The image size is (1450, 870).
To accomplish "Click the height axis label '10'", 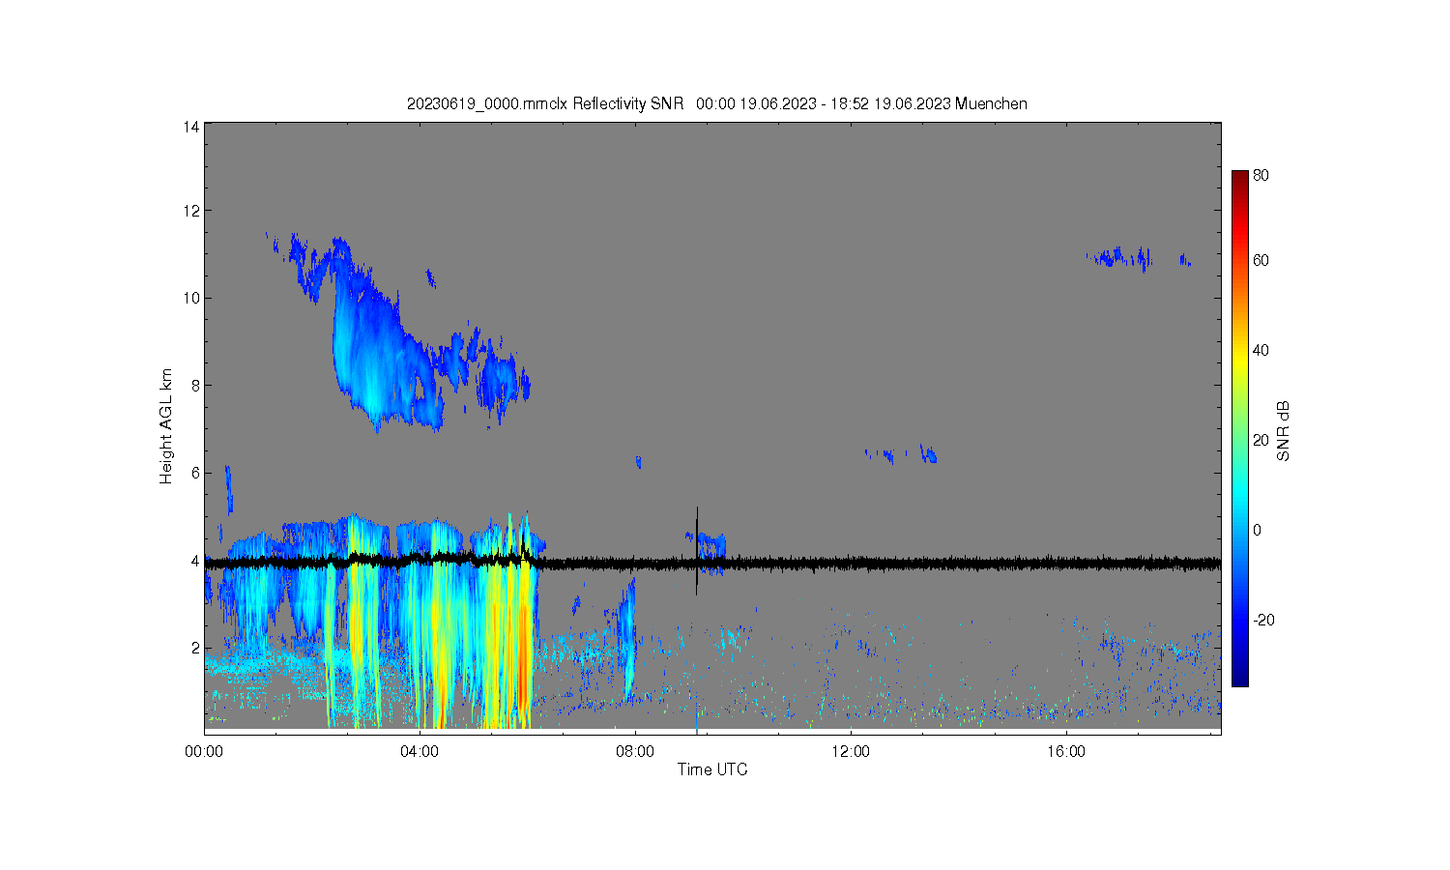I will 191,298.
